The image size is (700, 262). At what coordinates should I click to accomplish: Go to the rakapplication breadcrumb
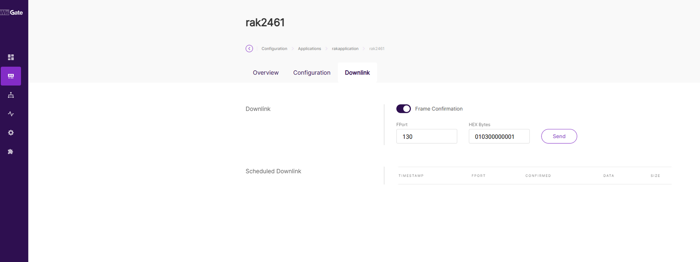(x=345, y=48)
